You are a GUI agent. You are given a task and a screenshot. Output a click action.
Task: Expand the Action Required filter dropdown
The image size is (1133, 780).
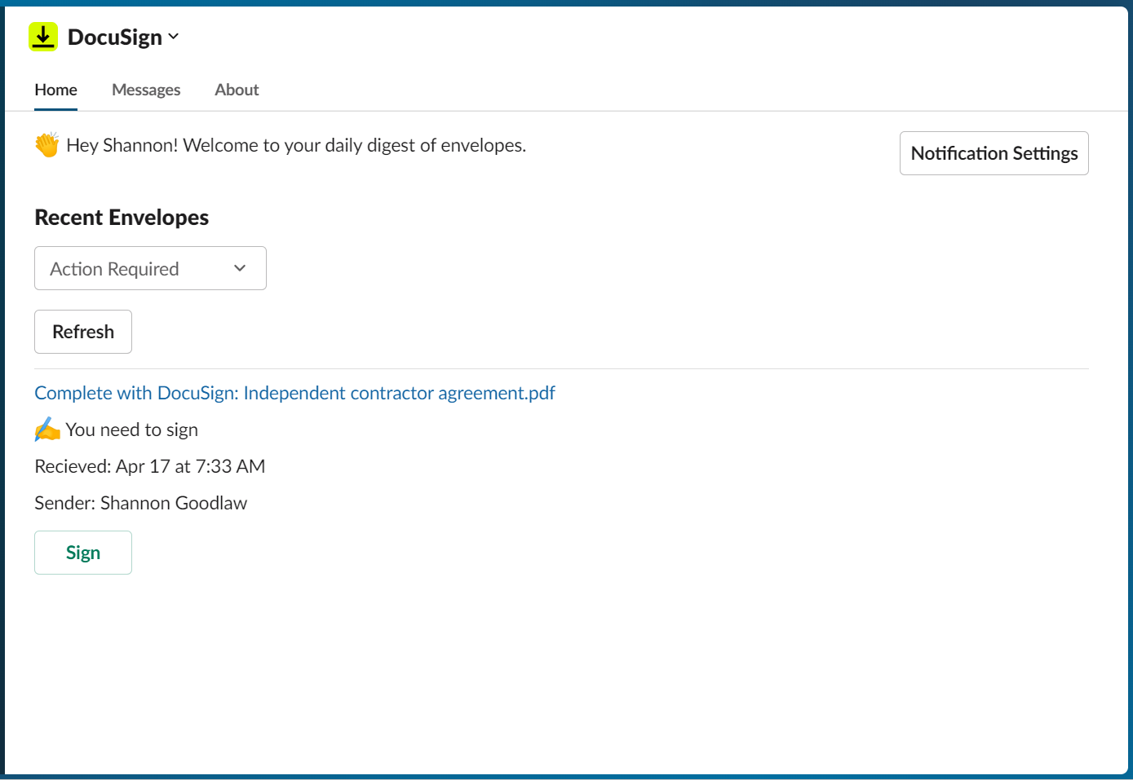tap(150, 268)
